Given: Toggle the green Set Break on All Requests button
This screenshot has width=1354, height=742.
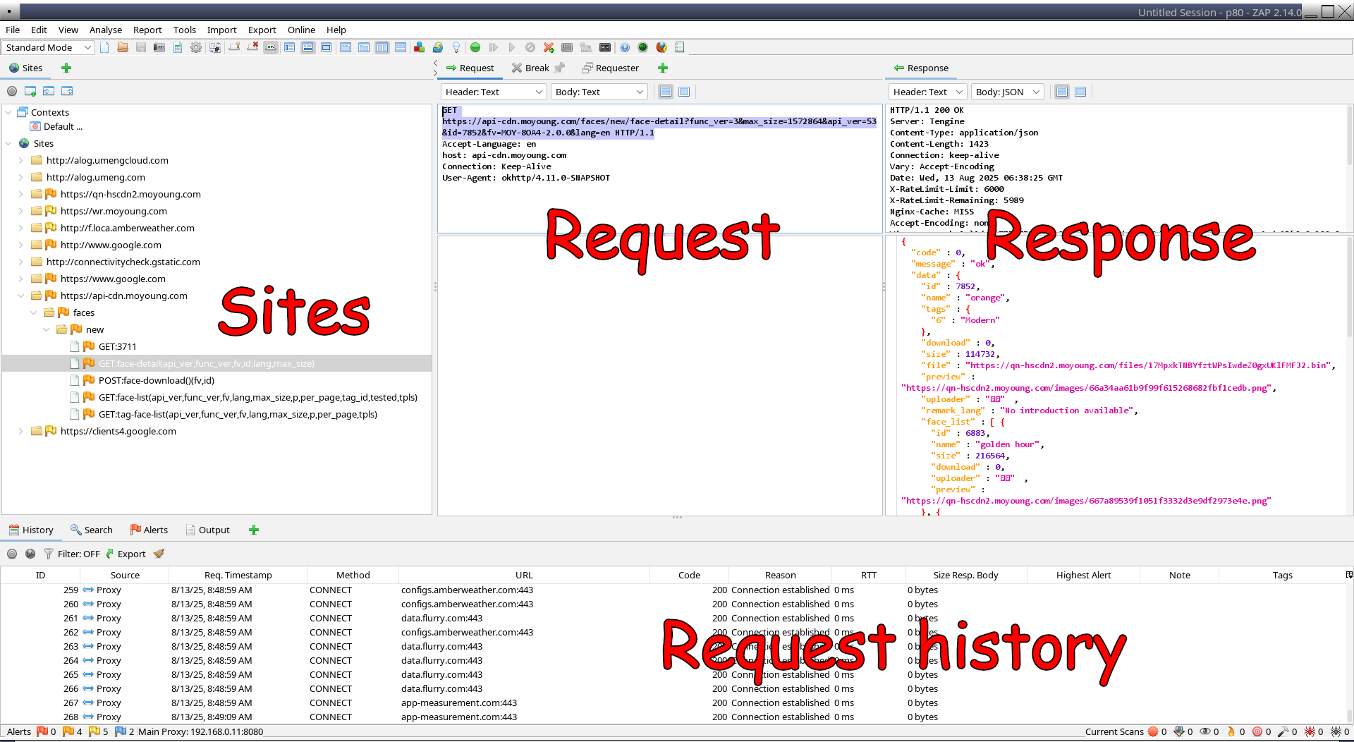Looking at the screenshot, I should pos(475,47).
